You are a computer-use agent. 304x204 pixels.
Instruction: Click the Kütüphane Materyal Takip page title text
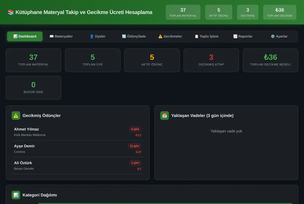point(84,12)
